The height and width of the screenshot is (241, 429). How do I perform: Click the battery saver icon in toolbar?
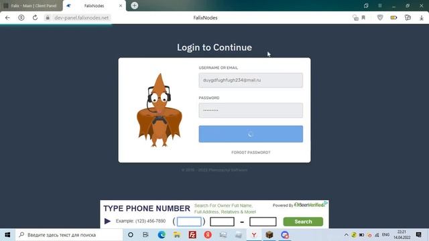[x=393, y=18]
